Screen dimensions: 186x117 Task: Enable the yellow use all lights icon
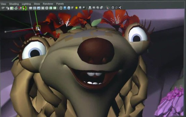[77, 8]
